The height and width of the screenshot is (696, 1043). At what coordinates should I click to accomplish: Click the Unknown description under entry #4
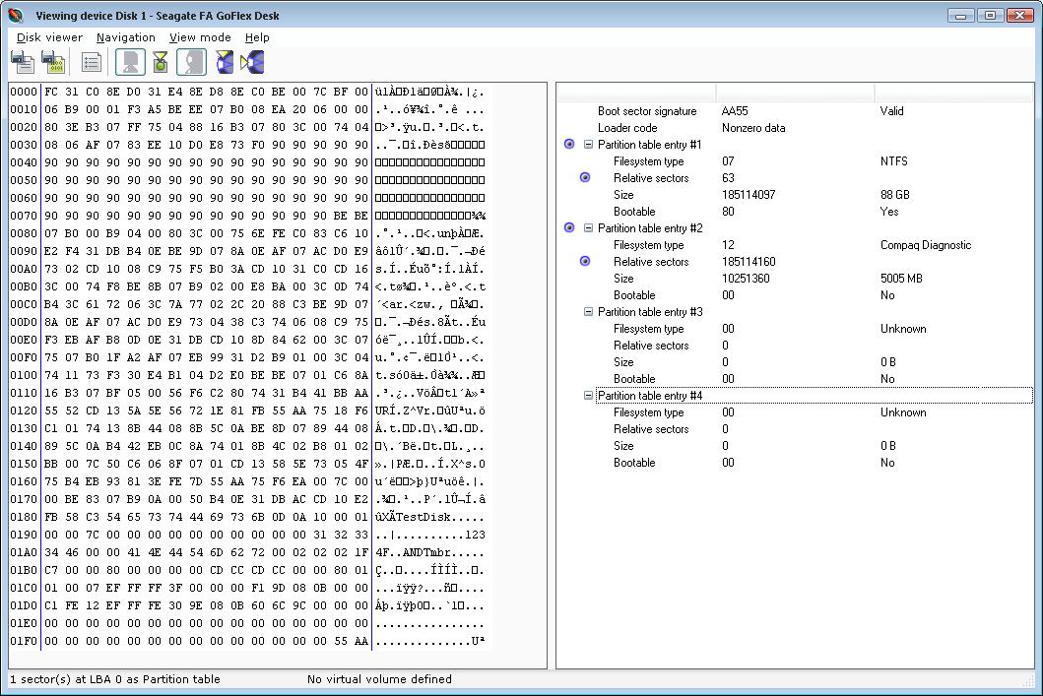[903, 412]
